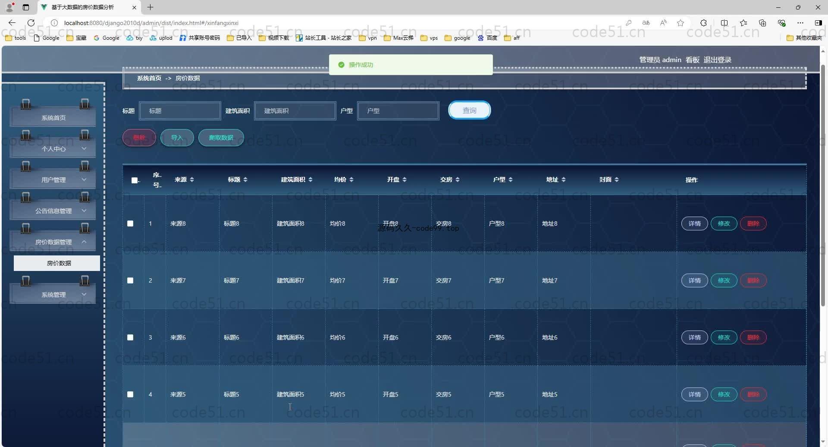This screenshot has height=447, width=828.
Task: Click the 导入 import button
Action: [177, 138]
